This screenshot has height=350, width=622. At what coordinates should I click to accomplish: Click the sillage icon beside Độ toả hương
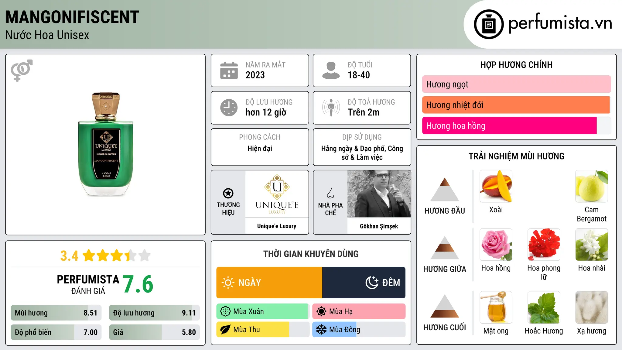tap(331, 108)
